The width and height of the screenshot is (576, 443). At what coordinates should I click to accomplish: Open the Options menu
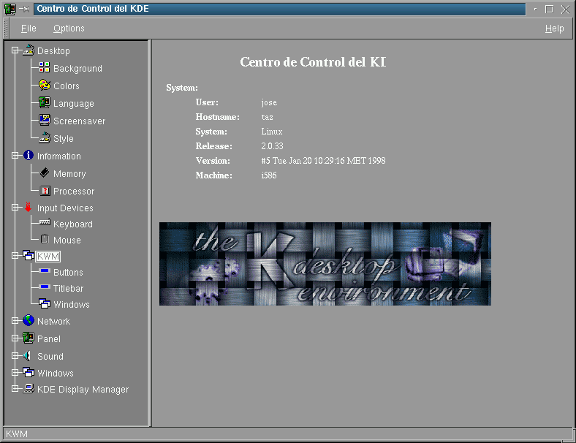pos(69,29)
